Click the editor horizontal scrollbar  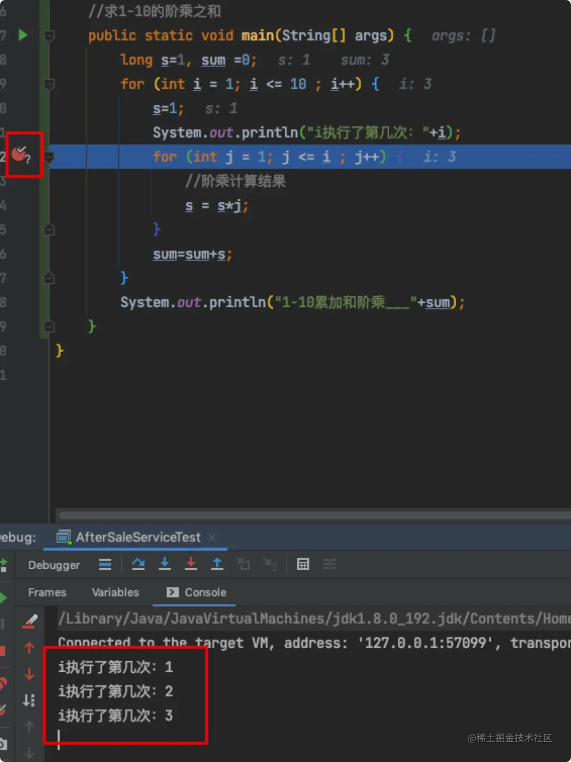314,516
